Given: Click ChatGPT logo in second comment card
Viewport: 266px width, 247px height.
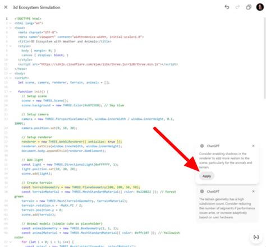Looking at the screenshot, I should (202, 192).
